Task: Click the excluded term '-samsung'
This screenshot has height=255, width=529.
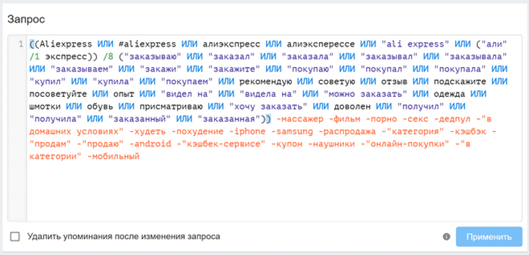Action: click(292, 132)
